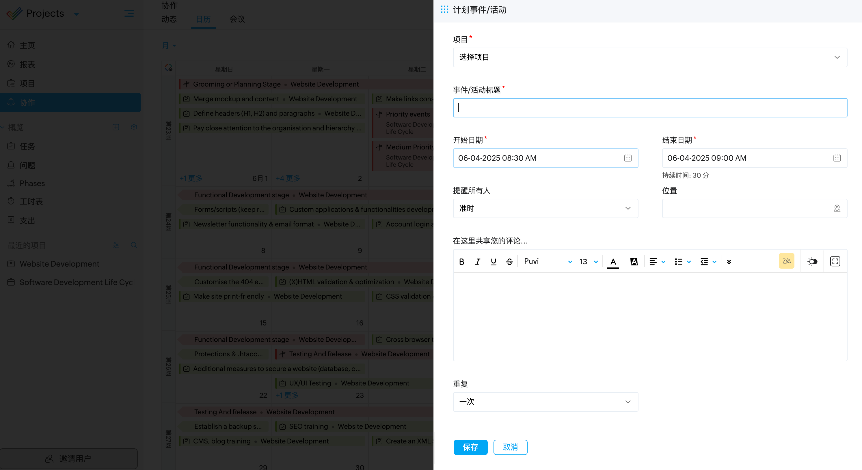Open start date calendar picker icon

pos(628,158)
